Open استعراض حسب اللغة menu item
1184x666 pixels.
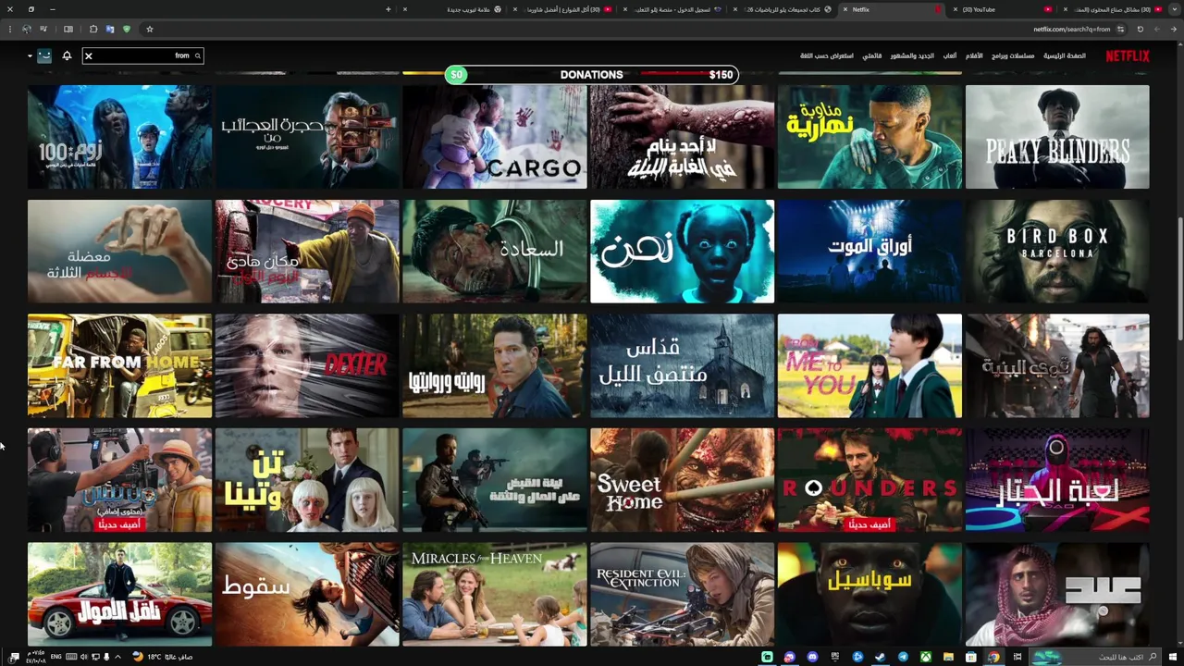[827, 55]
